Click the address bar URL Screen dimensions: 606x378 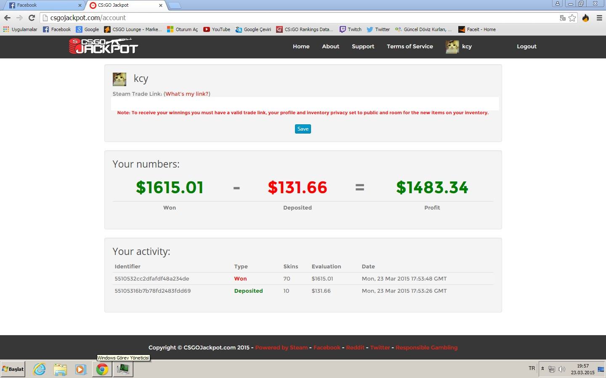(88, 18)
